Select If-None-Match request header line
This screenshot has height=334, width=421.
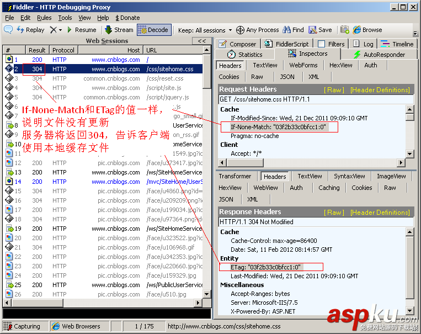[x=278, y=127]
